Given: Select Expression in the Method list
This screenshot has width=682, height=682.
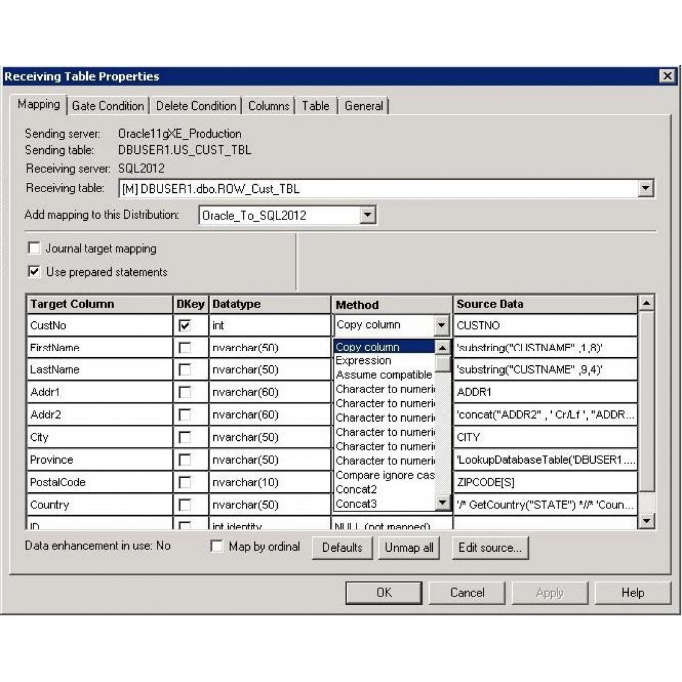Looking at the screenshot, I should [363, 361].
